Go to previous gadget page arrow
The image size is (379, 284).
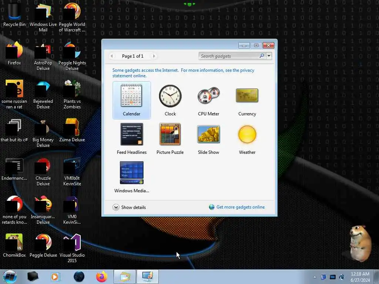(111, 56)
